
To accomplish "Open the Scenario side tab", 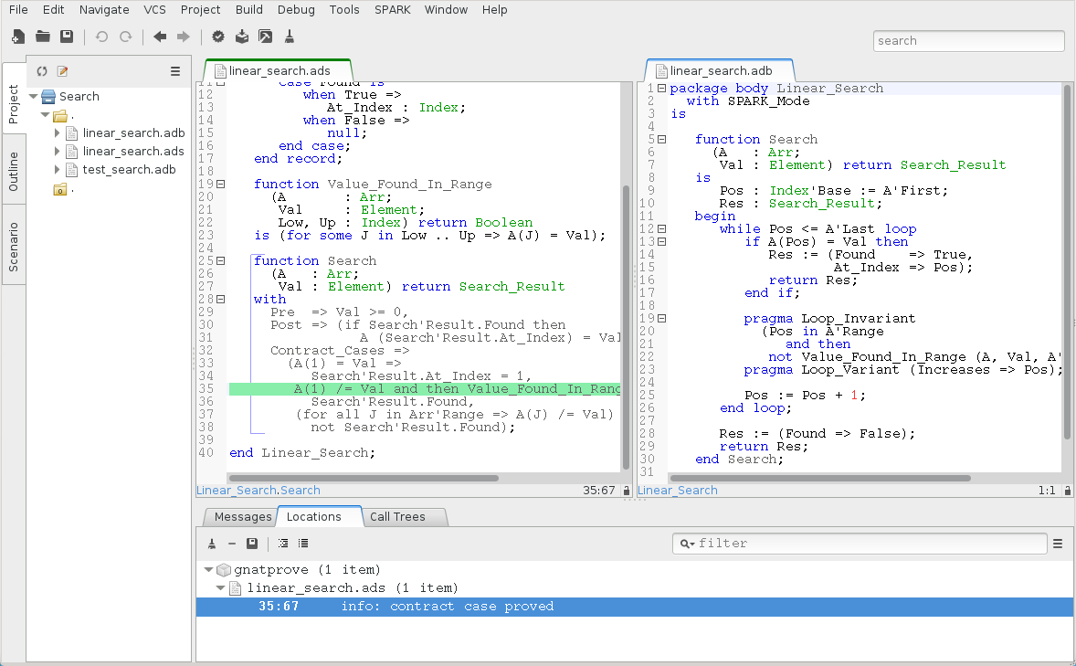I will 13,246.
